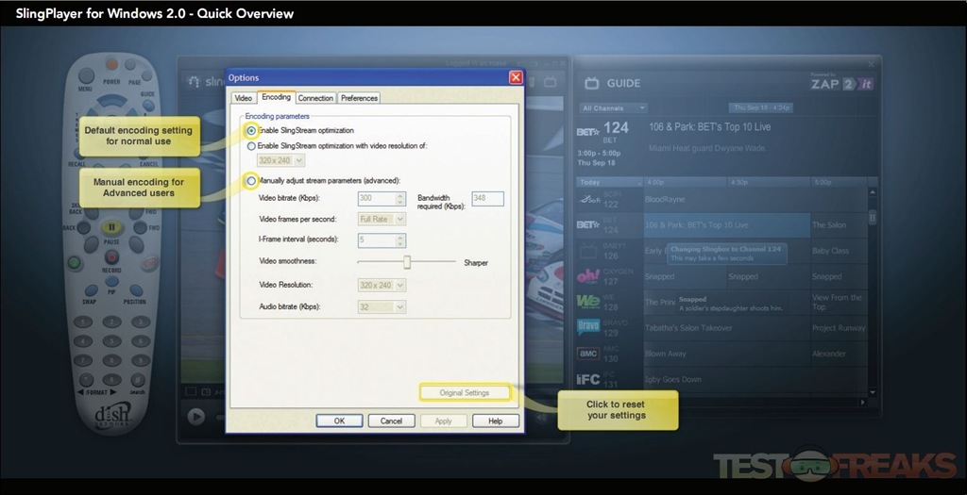Image resolution: width=967 pixels, height=495 pixels.
Task: Open the Audio bitrate dropdown
Action: 382,306
